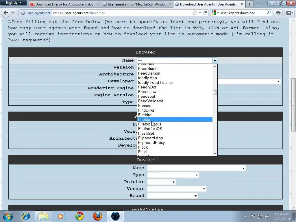The width and height of the screenshot is (296, 222).
Task: Choose FindLinks option
Action: click(175, 110)
